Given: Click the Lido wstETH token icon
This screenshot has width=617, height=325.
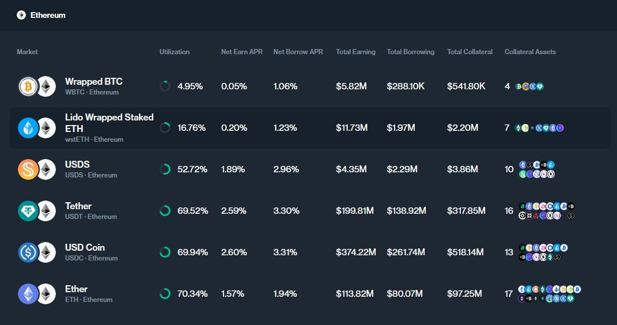Looking at the screenshot, I should tap(28, 128).
